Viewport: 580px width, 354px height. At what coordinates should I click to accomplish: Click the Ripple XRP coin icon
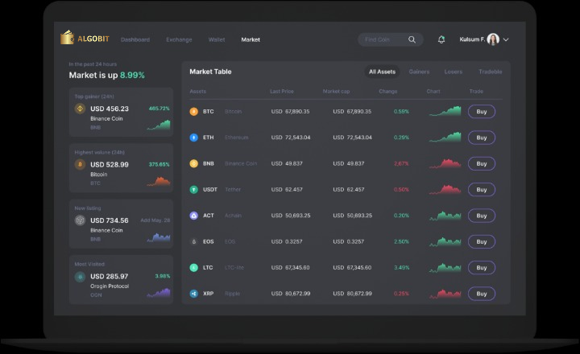tap(193, 294)
